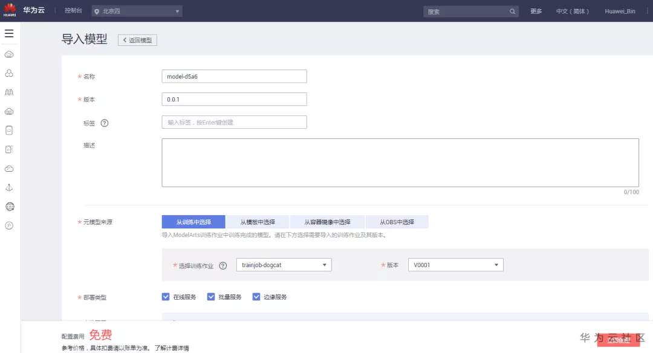Click the Huawei logo in header
The width and height of the screenshot is (653, 353).
coord(10,10)
